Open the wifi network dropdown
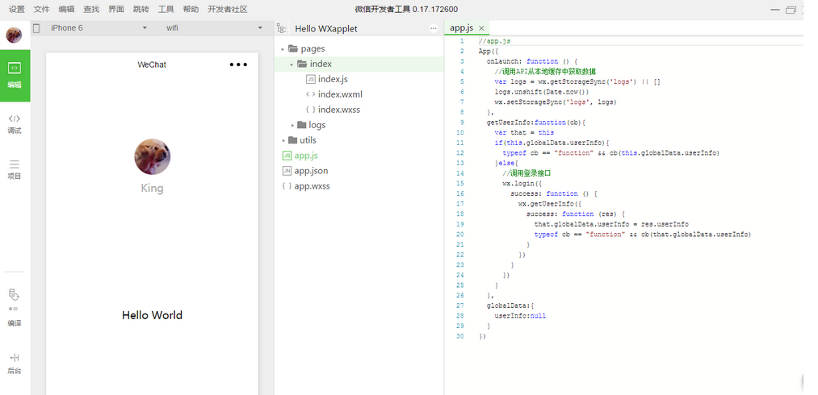Viewport: 818px width, 395px height. coord(215,28)
